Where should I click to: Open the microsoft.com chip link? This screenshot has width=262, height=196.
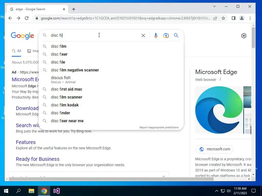(x=214, y=149)
